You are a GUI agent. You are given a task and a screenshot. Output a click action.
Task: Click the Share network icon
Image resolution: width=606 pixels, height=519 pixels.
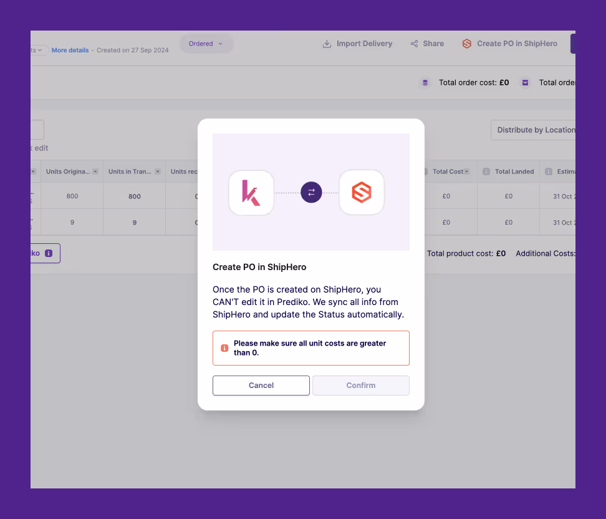(x=415, y=44)
